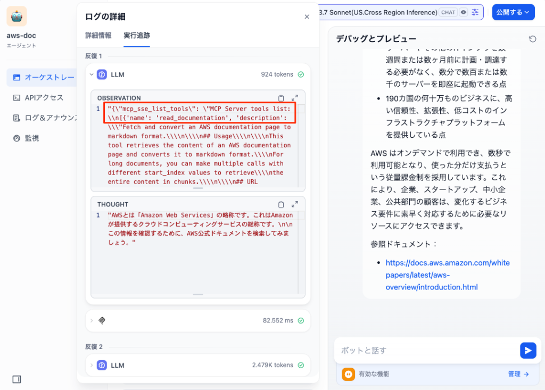The image size is (545, 390).
Task: Click the 924 tokens success check icon
Action: point(301,74)
